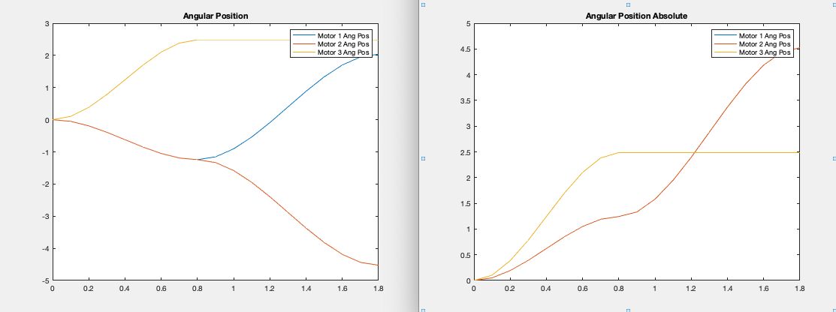Click the 'Angular Position' plot title
Image resolution: width=836 pixels, height=312 pixels.
pyautogui.click(x=216, y=16)
